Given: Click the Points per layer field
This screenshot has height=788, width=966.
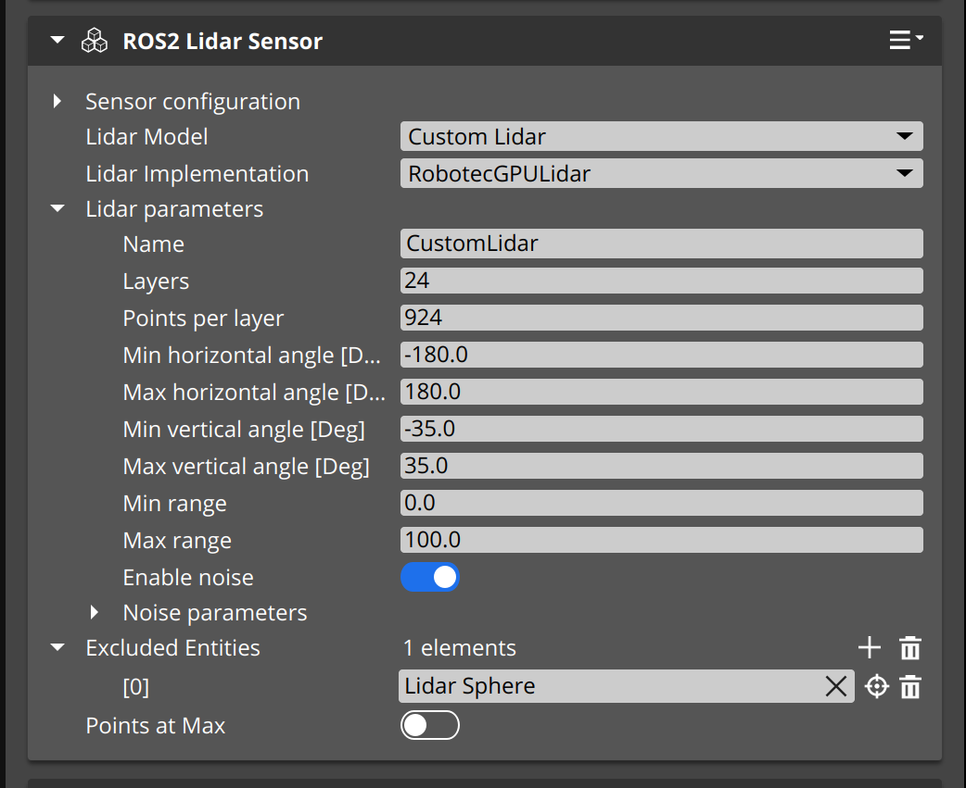Looking at the screenshot, I should [x=661, y=318].
